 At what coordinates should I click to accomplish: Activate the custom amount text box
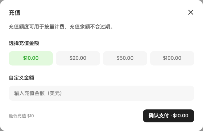tap(101, 93)
